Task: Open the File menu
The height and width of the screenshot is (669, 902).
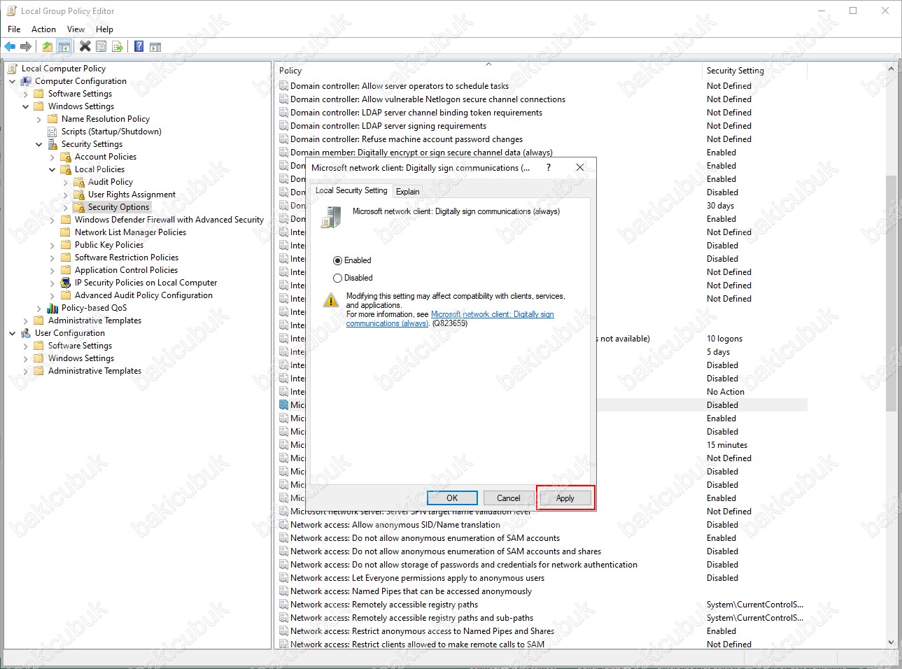Action: (x=14, y=29)
